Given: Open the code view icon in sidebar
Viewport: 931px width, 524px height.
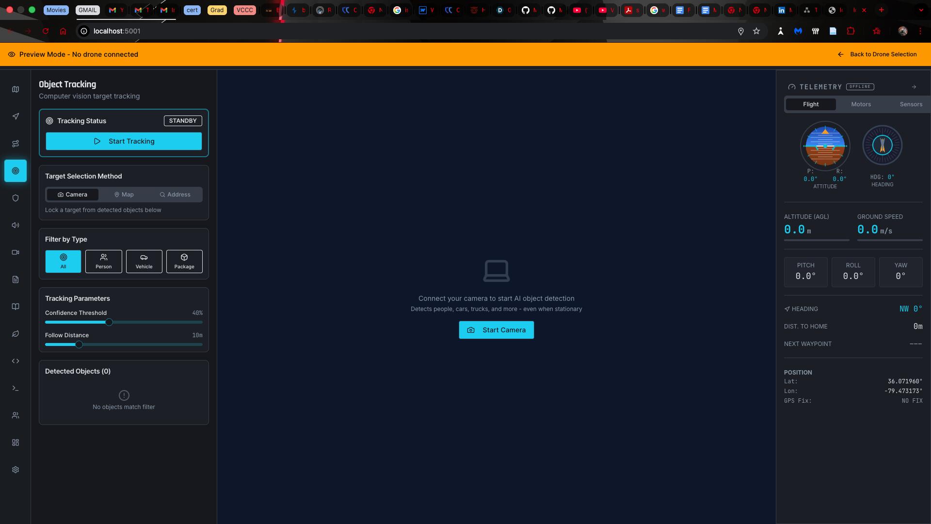Looking at the screenshot, I should point(16,361).
